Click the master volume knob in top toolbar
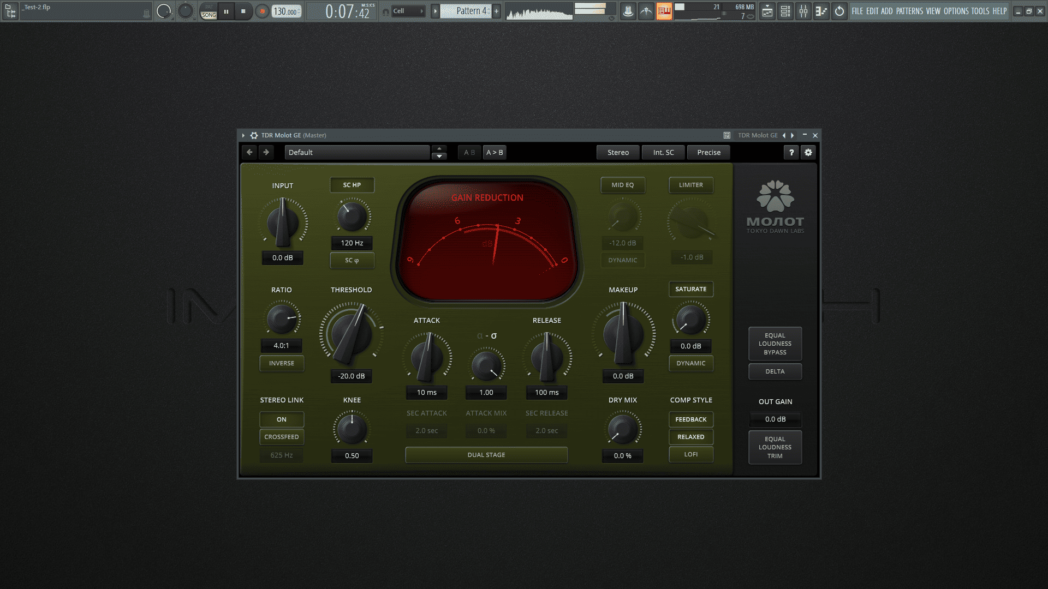The image size is (1048, 589). coord(164,11)
